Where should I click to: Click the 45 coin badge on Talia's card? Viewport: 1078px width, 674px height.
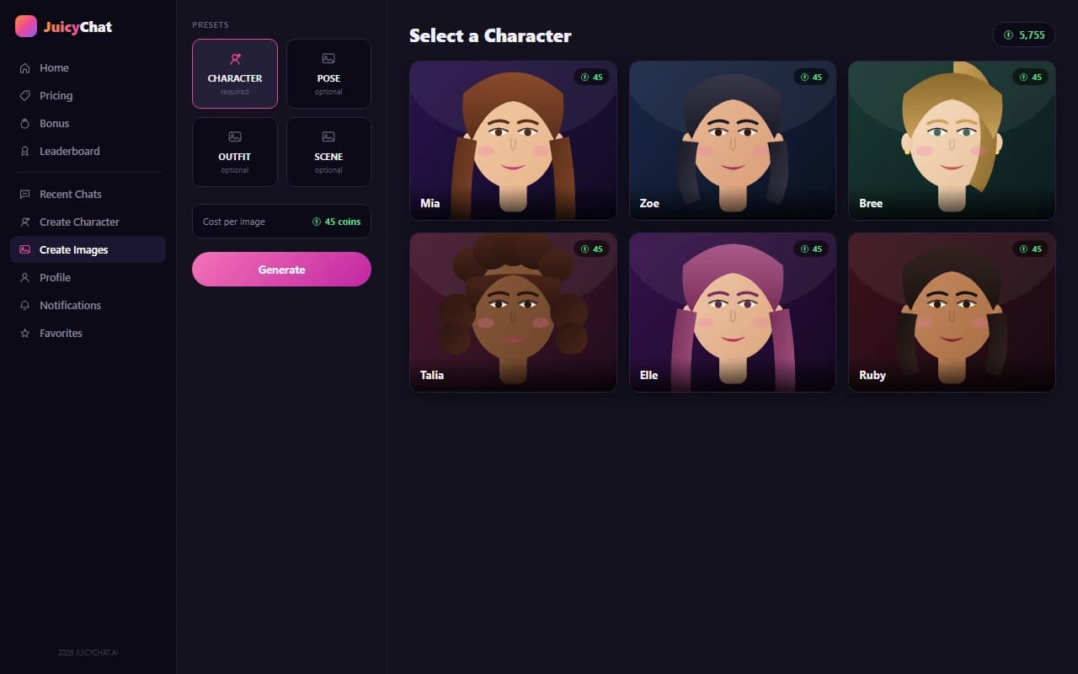click(x=592, y=249)
